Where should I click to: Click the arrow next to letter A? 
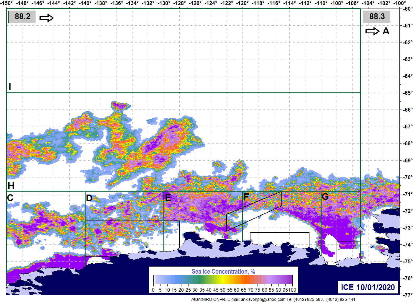click(x=372, y=31)
